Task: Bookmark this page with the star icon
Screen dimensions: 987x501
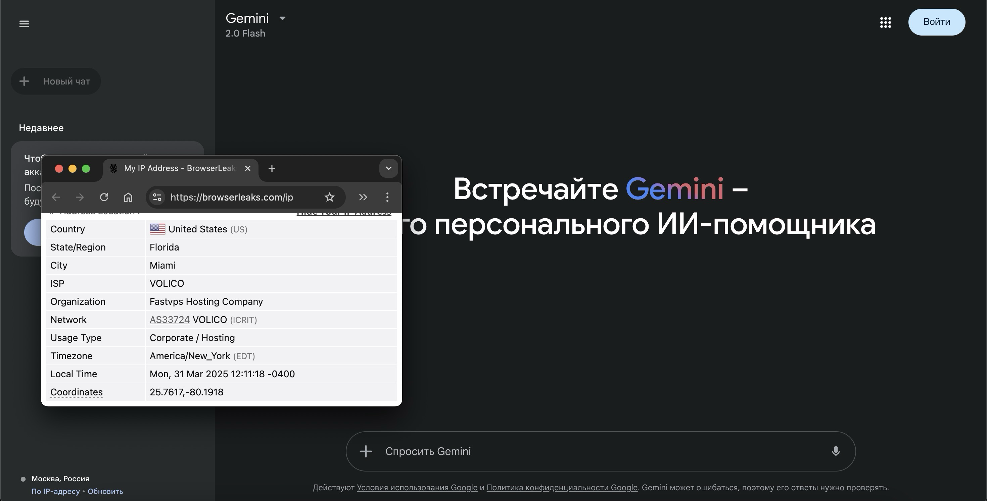Action: [330, 197]
